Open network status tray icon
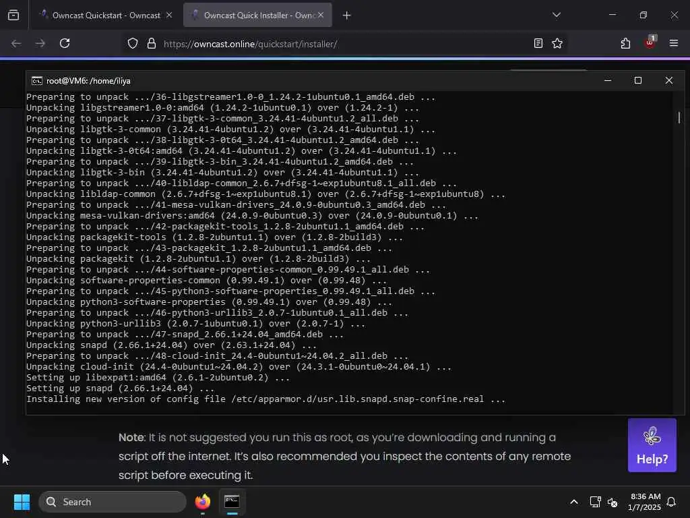This screenshot has width=690, height=518. 595,502
